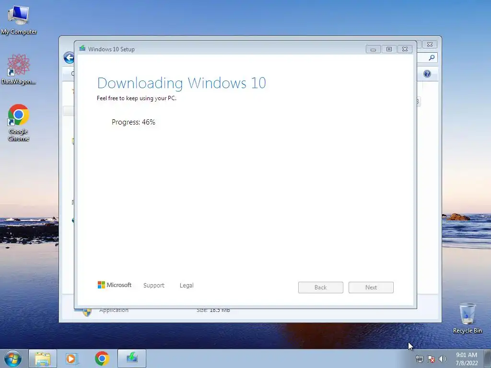The image size is (491, 368).
Task: Select Windows 10 Setup taskbar button
Action: click(132, 358)
